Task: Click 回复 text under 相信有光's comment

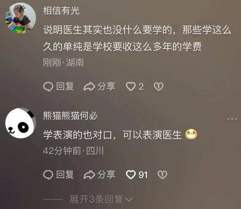Action: click(x=65, y=86)
